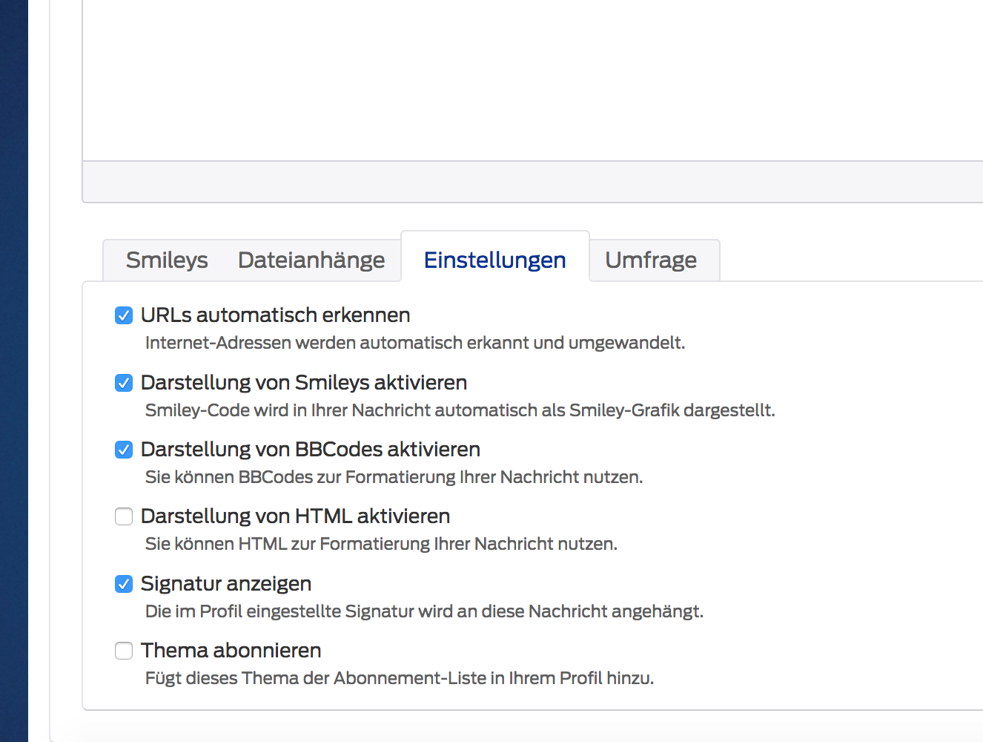This screenshot has height=742, width=983.
Task: Open the Umfrage tab
Action: pyautogui.click(x=651, y=260)
